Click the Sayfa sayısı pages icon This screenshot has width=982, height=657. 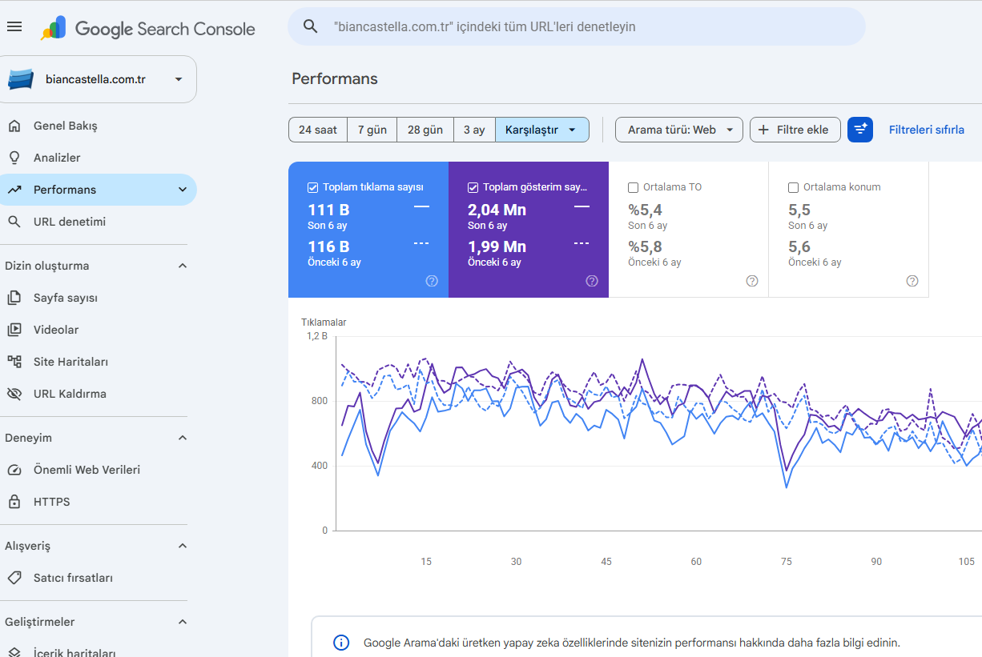(x=14, y=298)
